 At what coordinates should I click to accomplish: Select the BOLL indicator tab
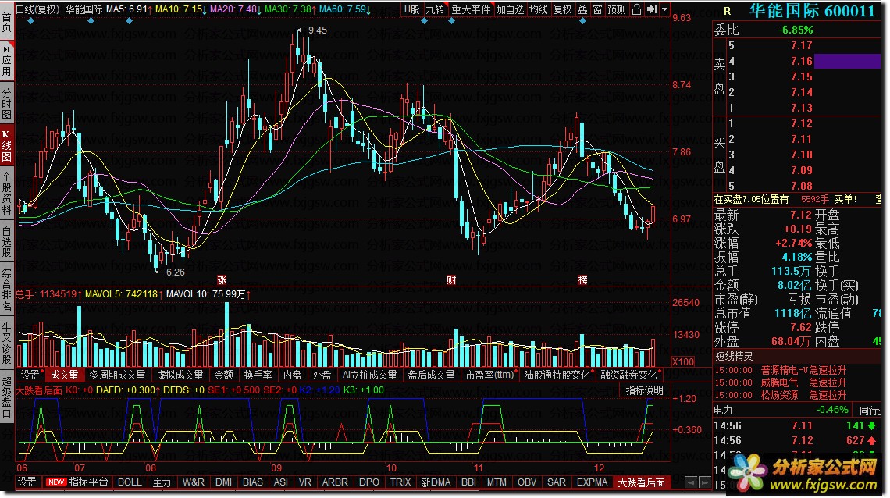click(x=130, y=482)
